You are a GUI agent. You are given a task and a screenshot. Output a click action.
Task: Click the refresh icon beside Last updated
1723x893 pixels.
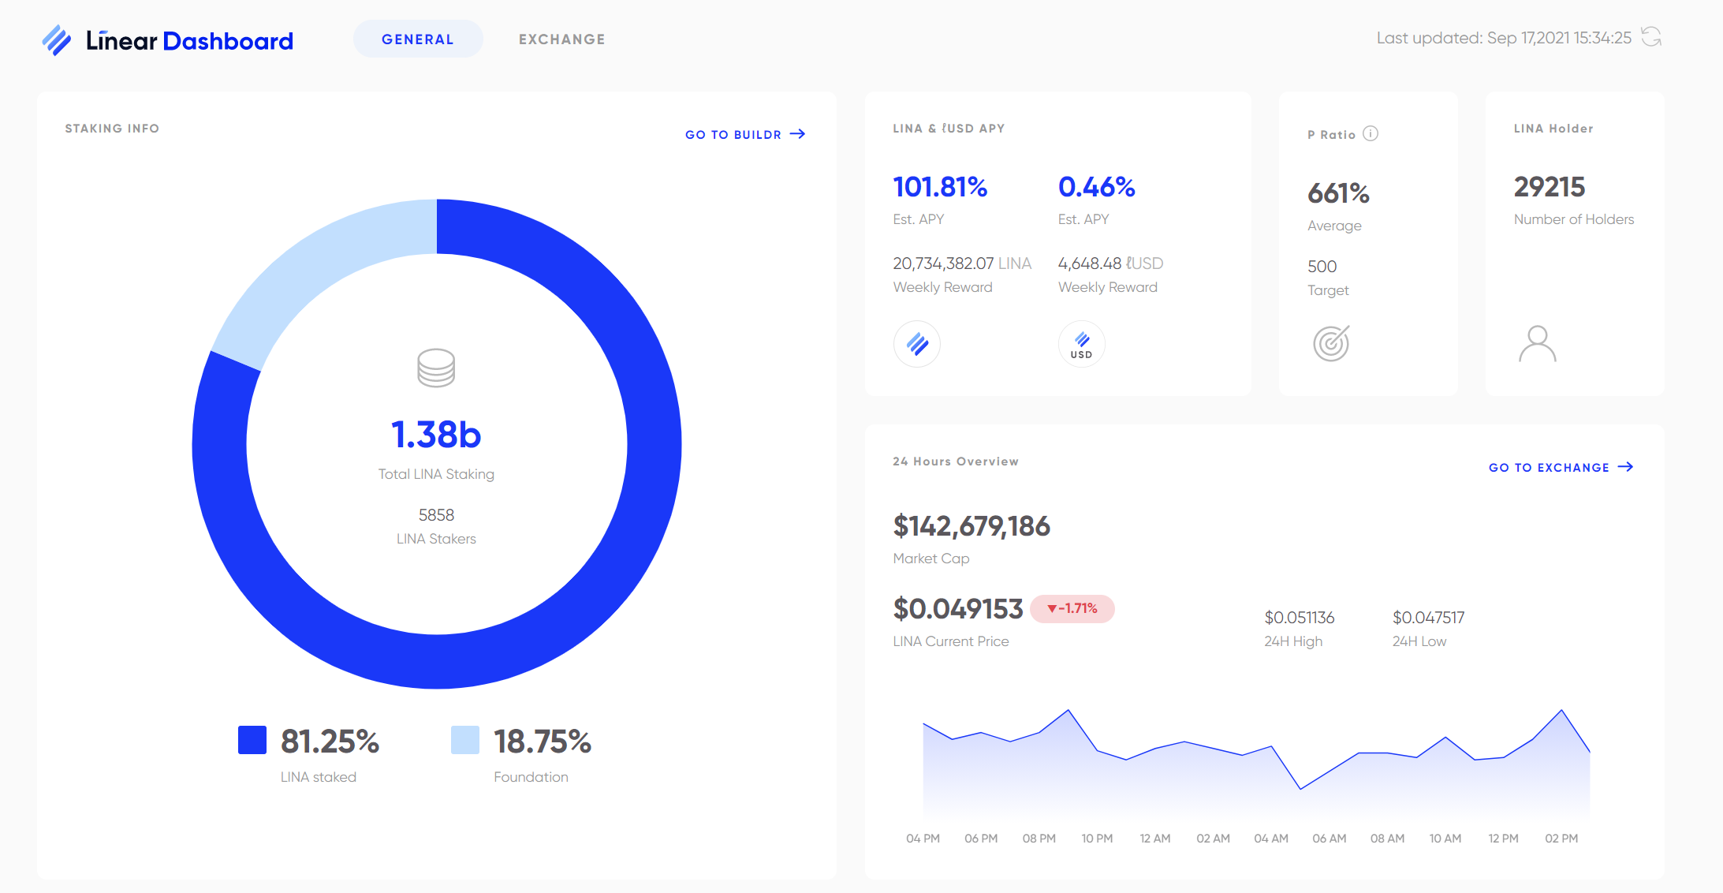coord(1651,37)
